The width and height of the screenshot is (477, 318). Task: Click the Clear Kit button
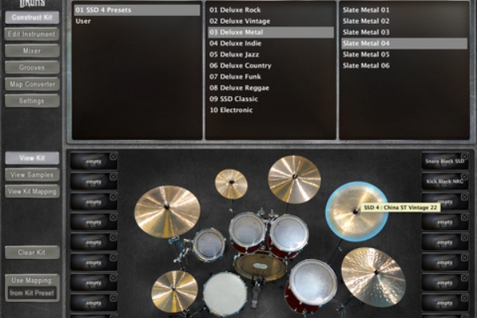(32, 252)
